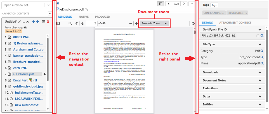269x114 pixels.
Task: Open LEGALWEEK FLYE... item
Action: tap(28, 99)
